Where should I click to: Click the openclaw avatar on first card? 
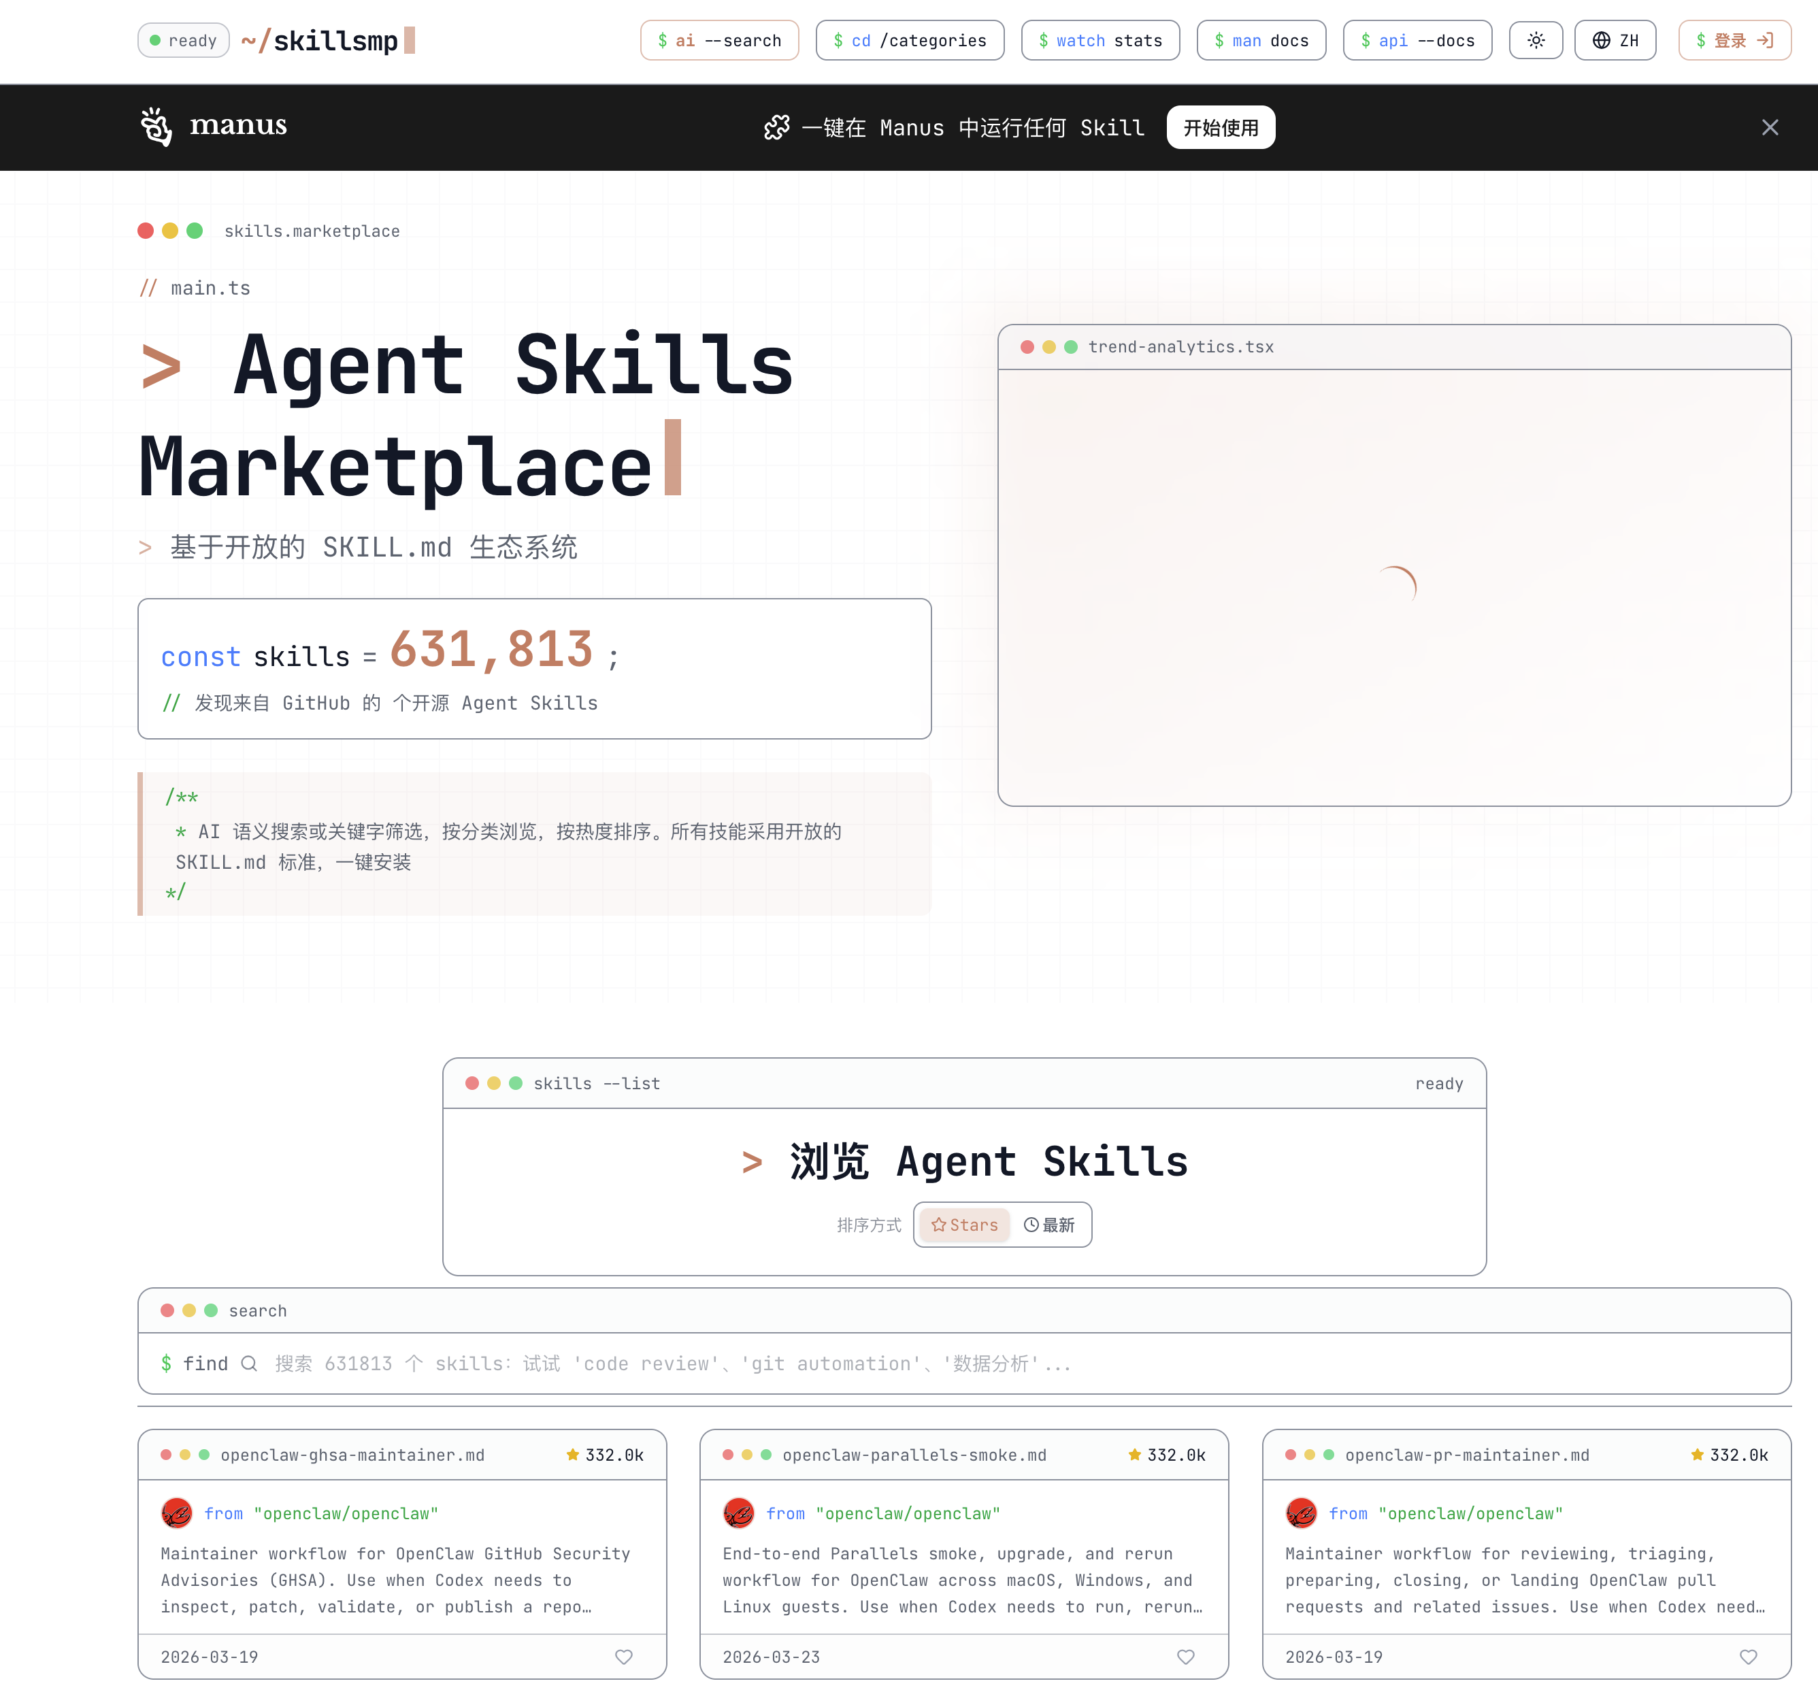[176, 1514]
